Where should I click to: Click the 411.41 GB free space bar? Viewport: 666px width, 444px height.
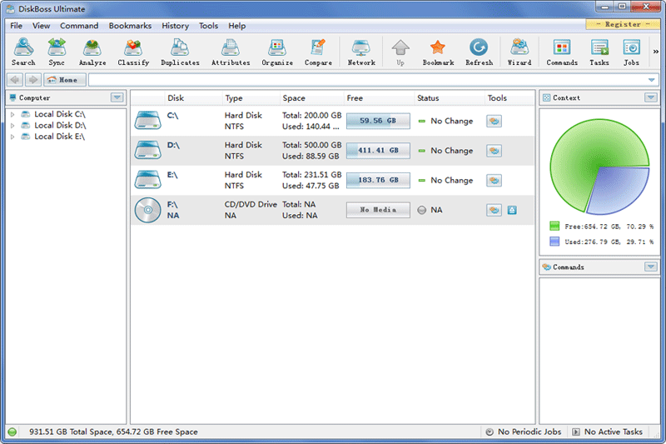378,151
